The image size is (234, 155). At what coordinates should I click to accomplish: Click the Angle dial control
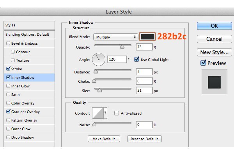point(99,59)
